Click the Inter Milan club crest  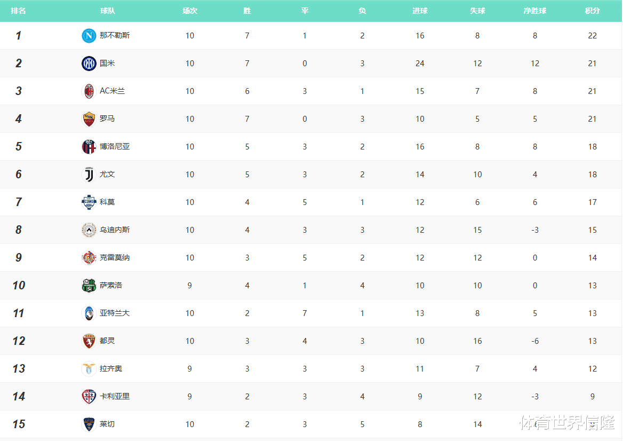(89, 64)
